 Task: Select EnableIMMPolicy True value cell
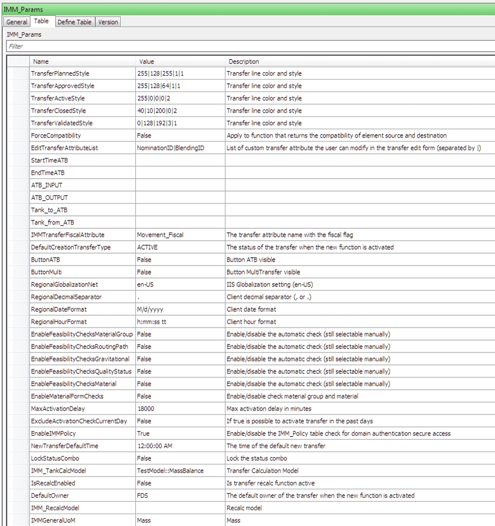point(180,434)
